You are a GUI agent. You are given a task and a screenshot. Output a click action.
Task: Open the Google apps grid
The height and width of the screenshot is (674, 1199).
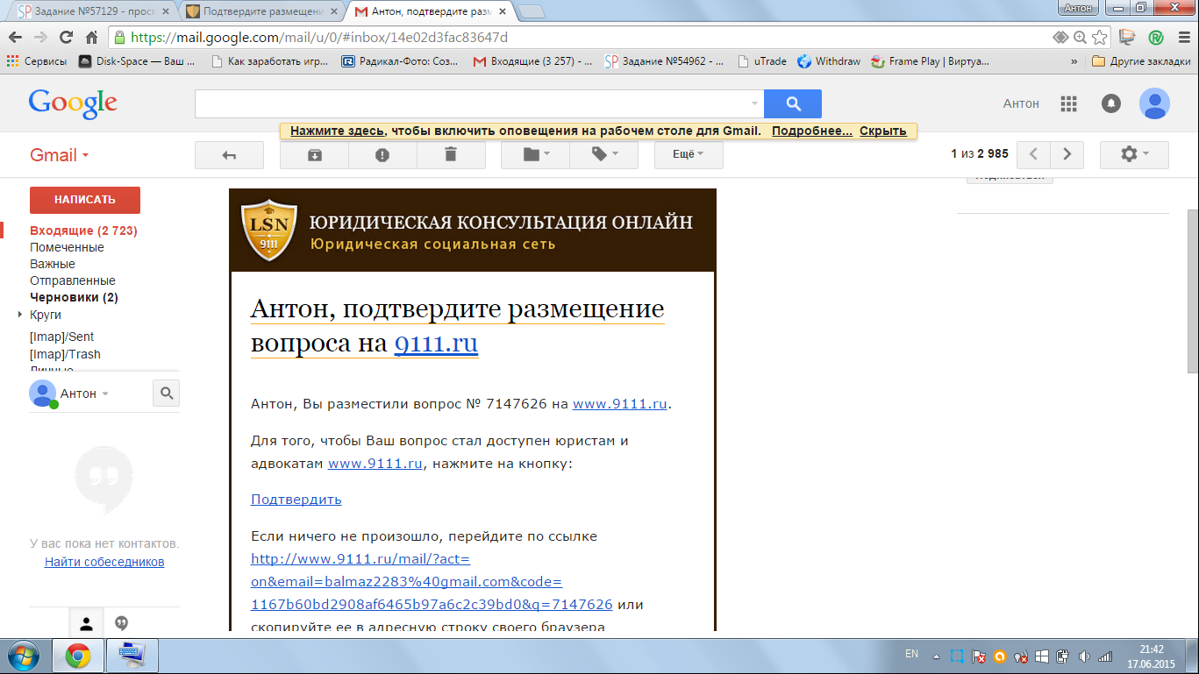coord(1068,103)
